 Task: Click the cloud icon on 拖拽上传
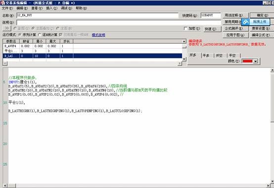[246, 22]
